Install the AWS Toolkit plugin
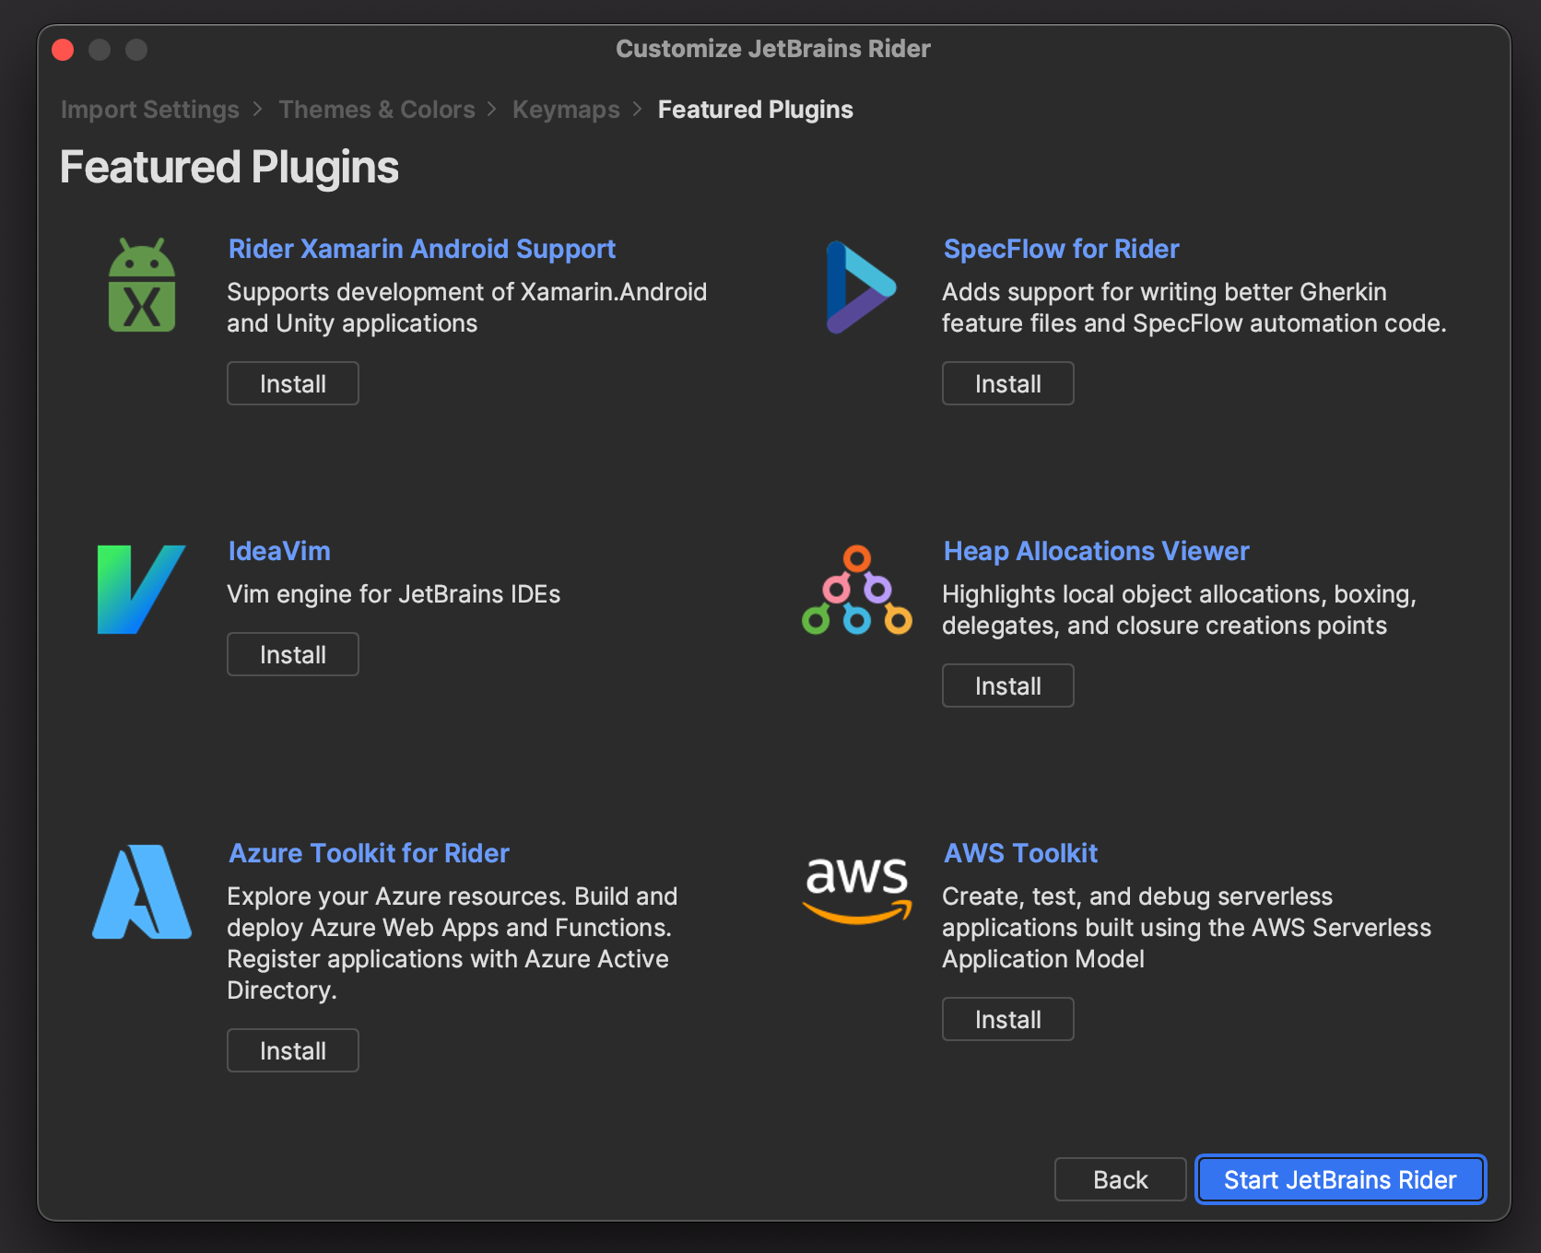Image resolution: width=1541 pixels, height=1253 pixels. click(x=1008, y=1019)
